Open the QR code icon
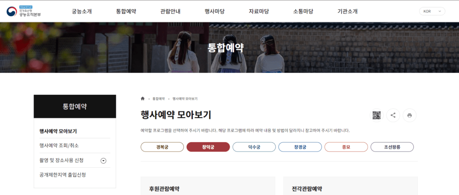459x195 pixels. point(377,115)
